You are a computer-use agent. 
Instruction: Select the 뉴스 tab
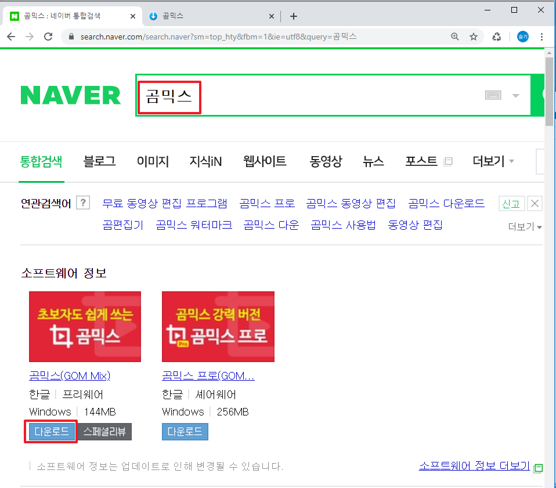pos(373,162)
